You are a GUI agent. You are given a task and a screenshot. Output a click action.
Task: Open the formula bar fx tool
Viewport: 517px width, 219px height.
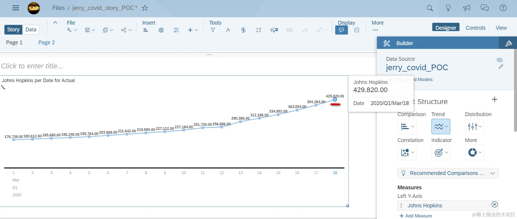[x=228, y=30]
